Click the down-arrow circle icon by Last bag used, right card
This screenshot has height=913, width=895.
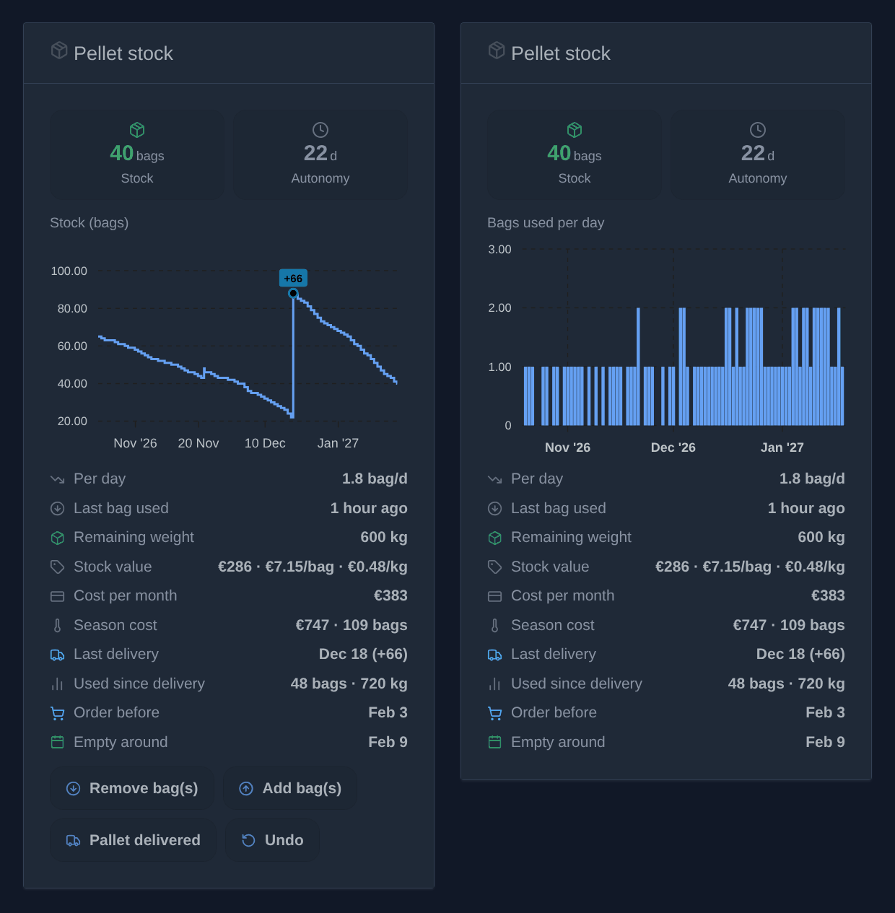tap(495, 509)
